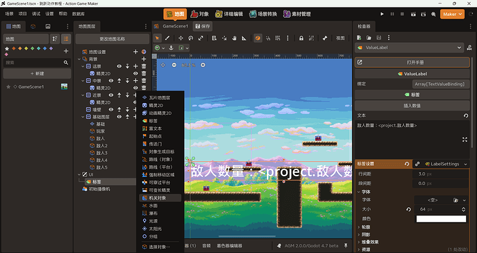Choose 动画精灵2D from the add menu
This screenshot has height=253, width=477.
click(x=160, y=113)
